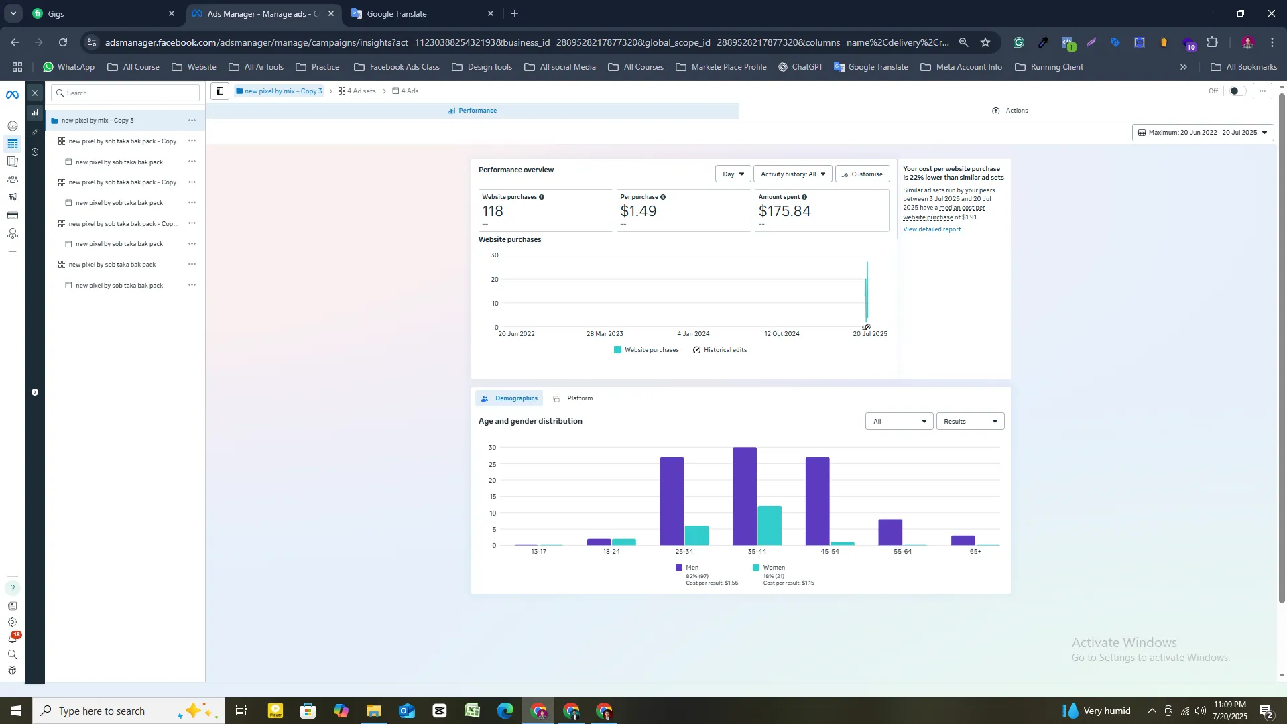Image resolution: width=1287 pixels, height=724 pixels.
Task: Click the charts bar icon in dark panel
Action: click(x=35, y=113)
